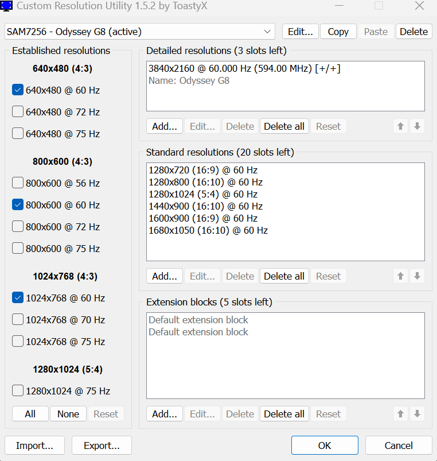437x461 pixels.
Task: Click All button for established resolutions
Action: (x=30, y=414)
